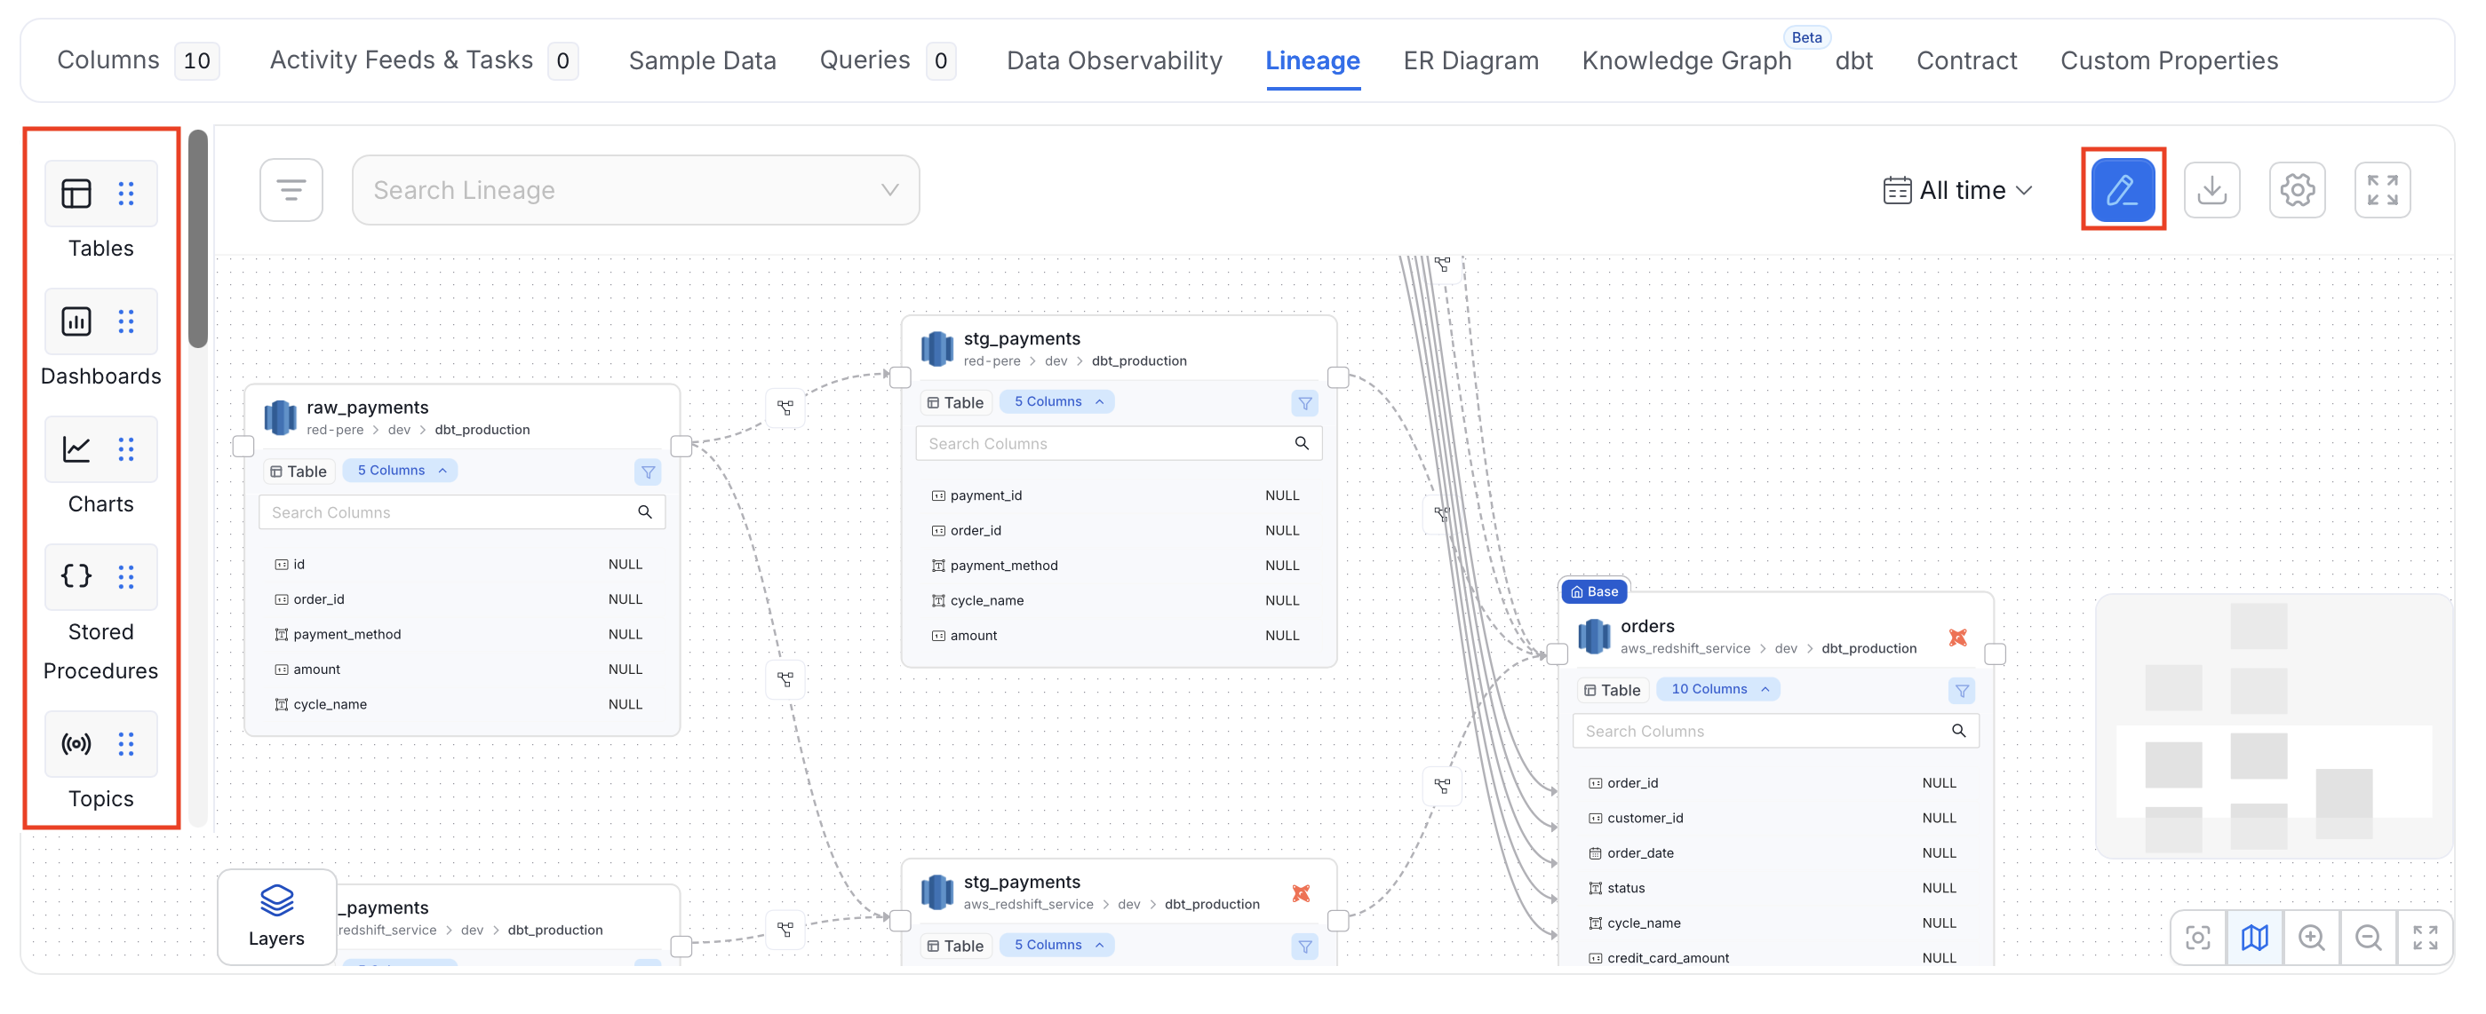Click the Tables drag handle dots

coord(125,193)
